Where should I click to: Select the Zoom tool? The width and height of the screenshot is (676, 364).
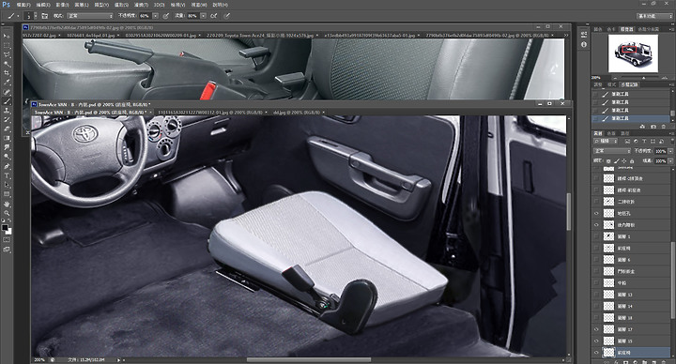point(7,213)
